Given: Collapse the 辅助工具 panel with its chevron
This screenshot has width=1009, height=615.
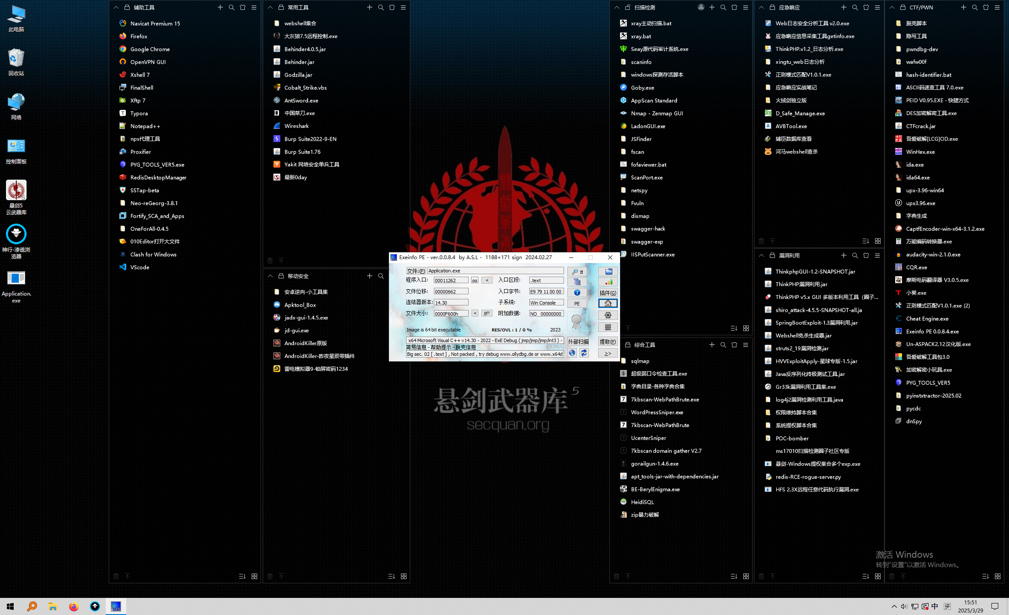Looking at the screenshot, I should [116, 7].
